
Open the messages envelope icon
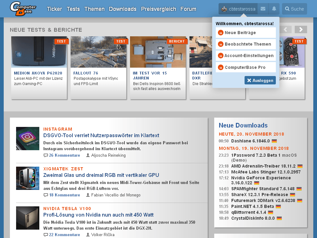263,9
